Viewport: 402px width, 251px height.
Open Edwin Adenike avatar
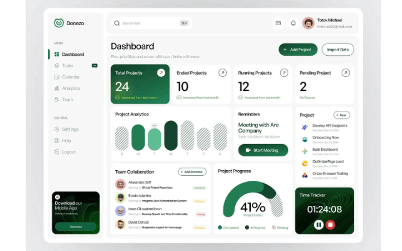120,198
